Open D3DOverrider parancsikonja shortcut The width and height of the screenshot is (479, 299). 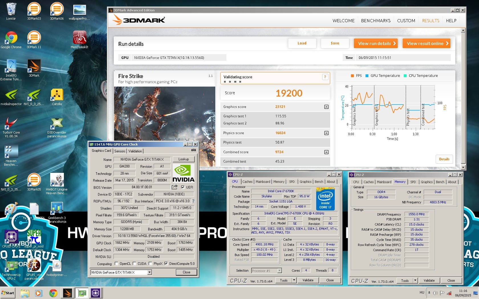(57, 127)
